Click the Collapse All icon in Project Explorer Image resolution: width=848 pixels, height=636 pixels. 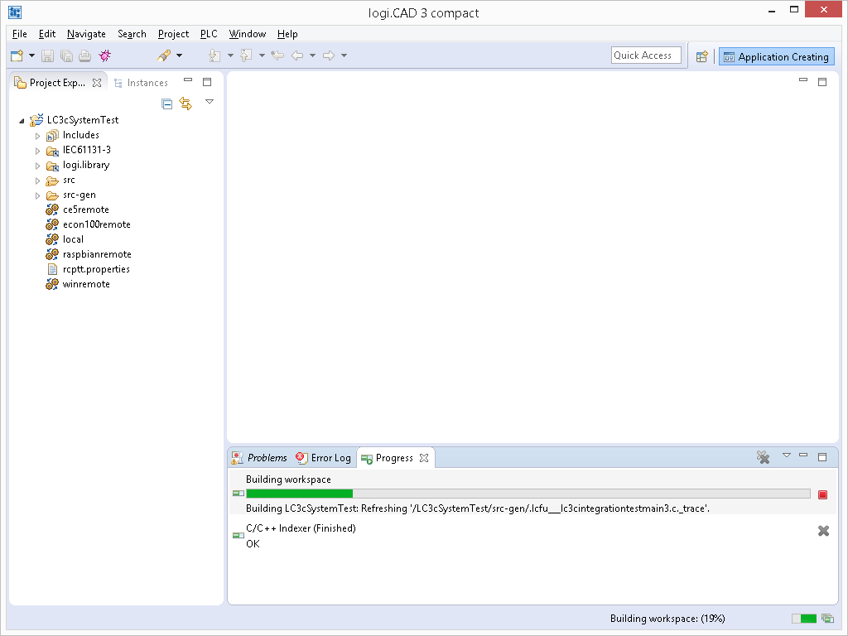[x=166, y=104]
